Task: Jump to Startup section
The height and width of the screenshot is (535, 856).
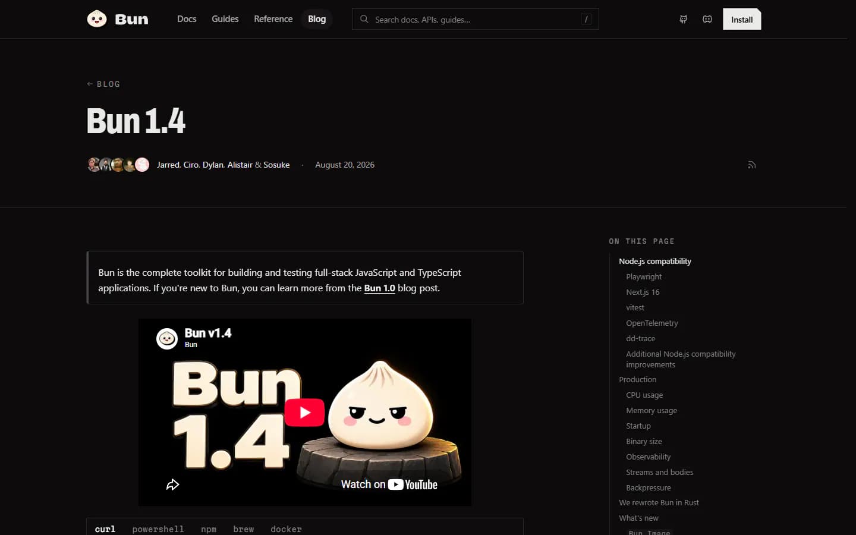Action: [x=638, y=426]
